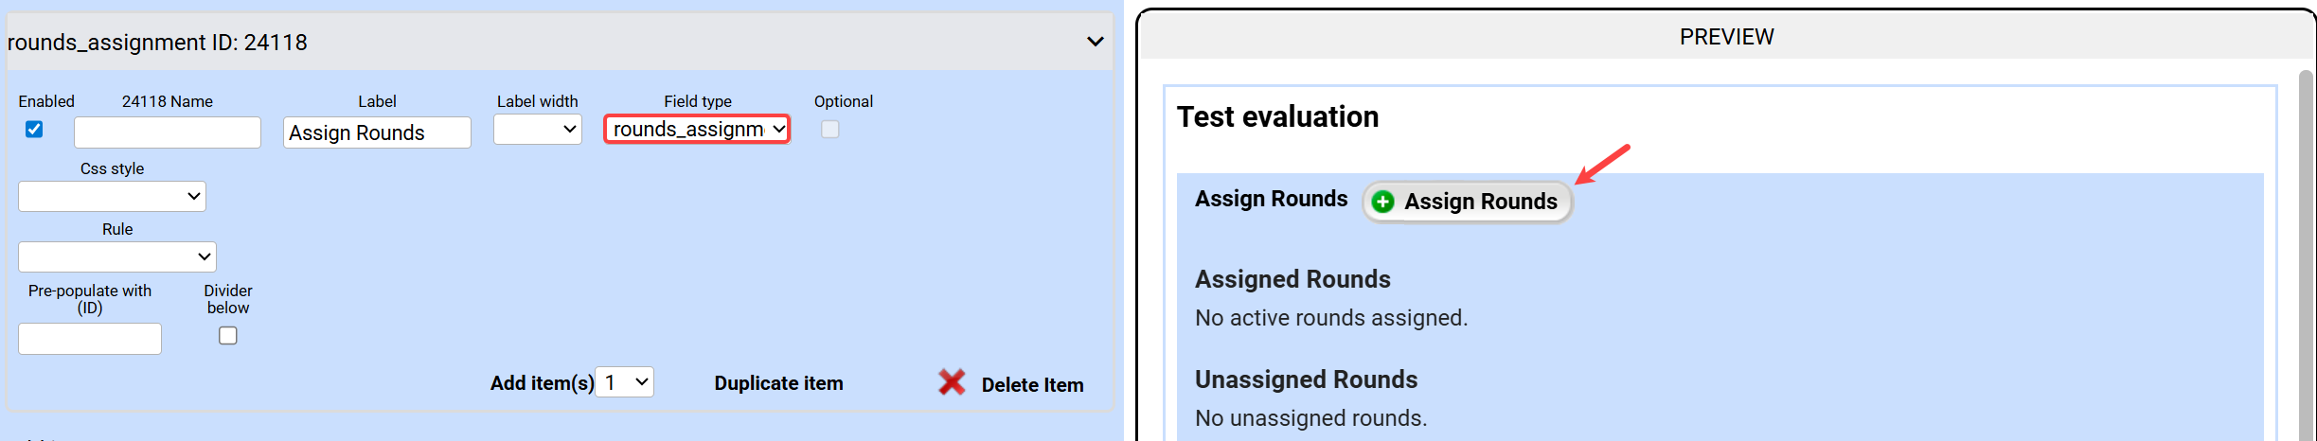2317x441 pixels.
Task: Uncheck the Enabled checkbox
Action: click(x=34, y=130)
